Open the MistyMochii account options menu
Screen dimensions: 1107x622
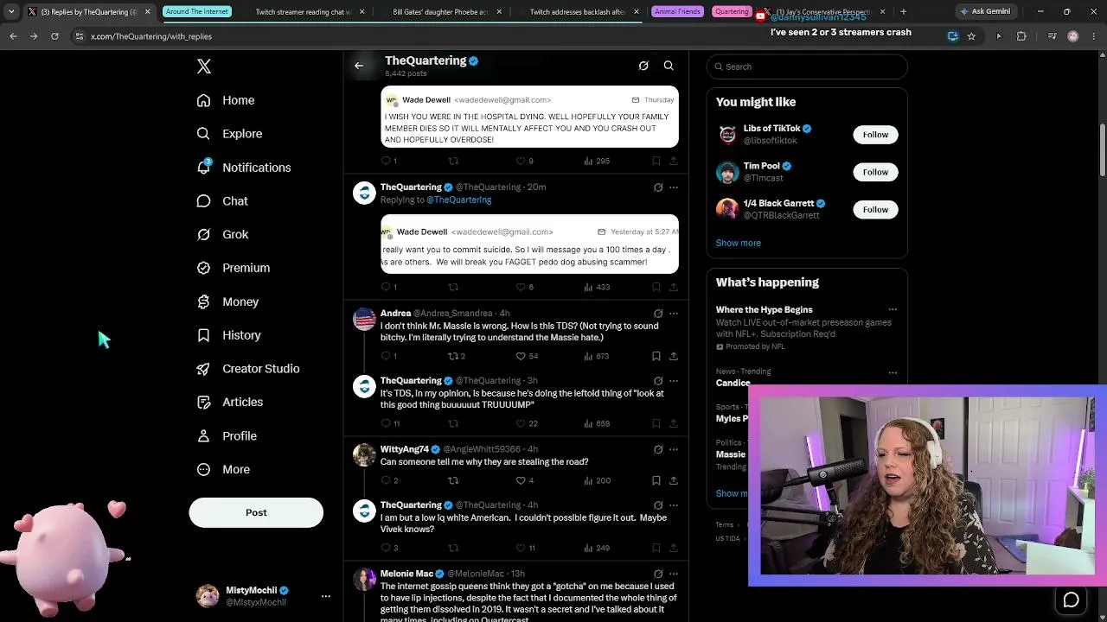click(x=326, y=596)
